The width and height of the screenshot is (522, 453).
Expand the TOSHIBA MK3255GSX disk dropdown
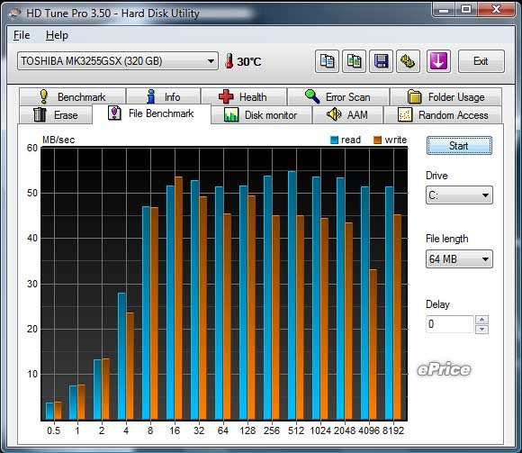(x=118, y=61)
